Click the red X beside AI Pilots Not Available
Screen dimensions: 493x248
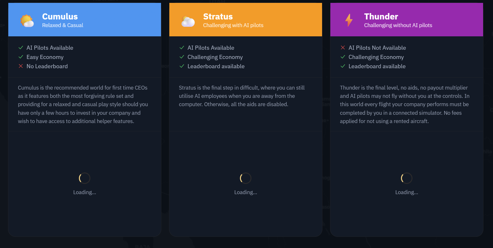[343, 48]
